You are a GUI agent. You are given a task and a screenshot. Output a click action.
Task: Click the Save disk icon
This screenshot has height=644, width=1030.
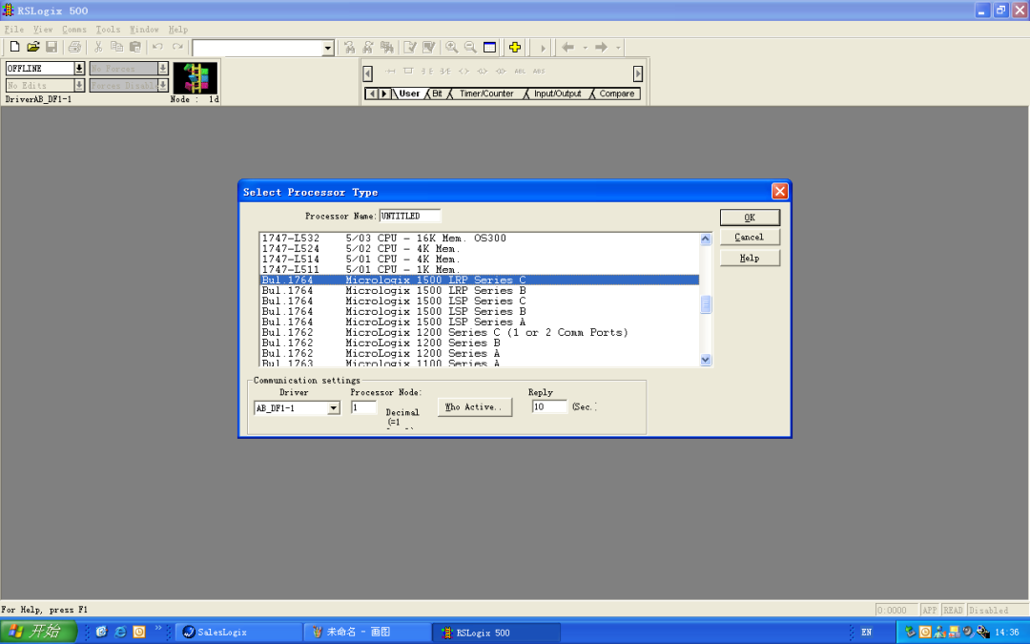point(51,48)
